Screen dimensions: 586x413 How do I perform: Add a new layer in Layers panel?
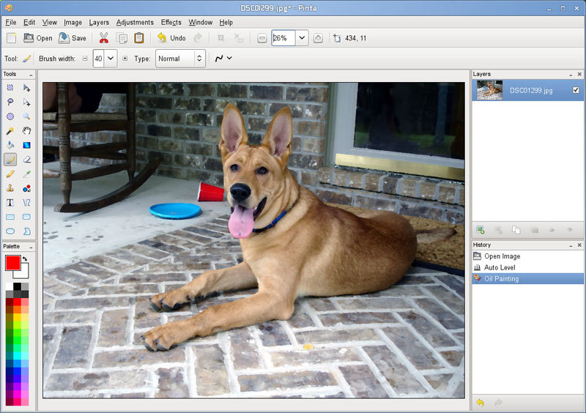[481, 230]
